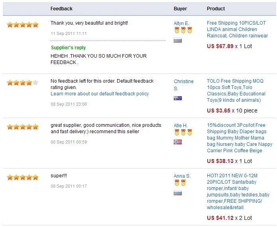This screenshot has width=277, height=227.
Task: Open Anna S. buyer profile link
Action: (182, 176)
